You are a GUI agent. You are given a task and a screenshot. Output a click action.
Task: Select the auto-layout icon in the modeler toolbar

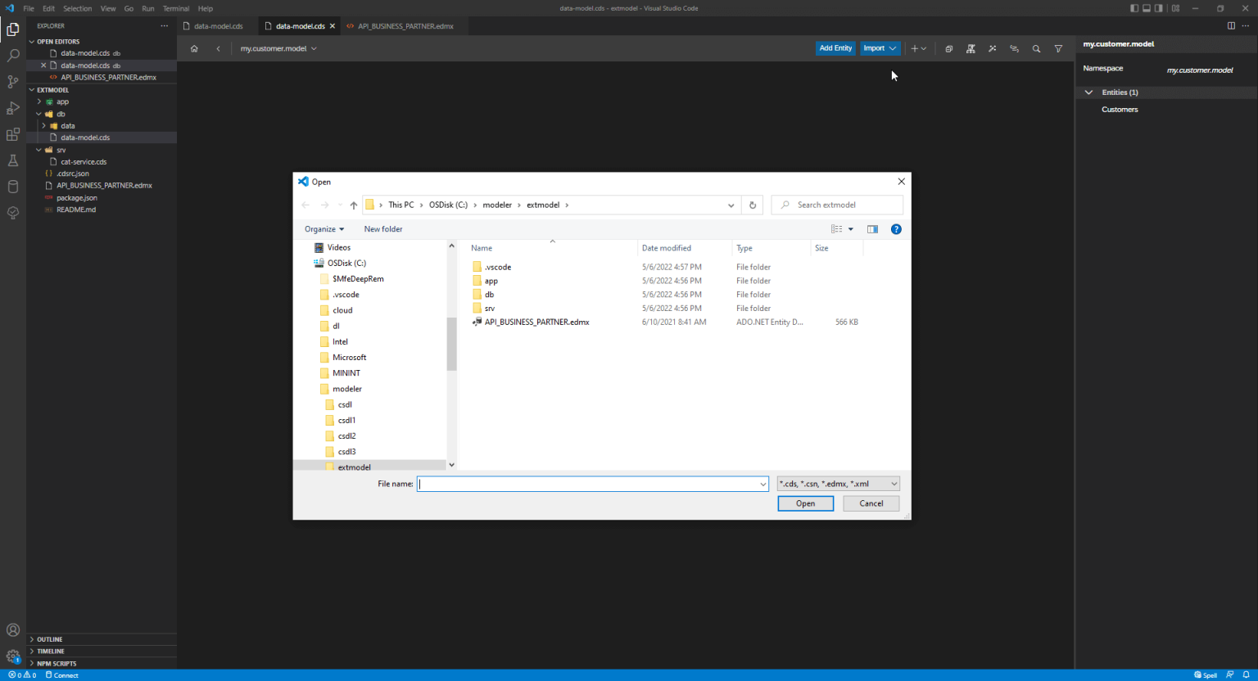[971, 48]
